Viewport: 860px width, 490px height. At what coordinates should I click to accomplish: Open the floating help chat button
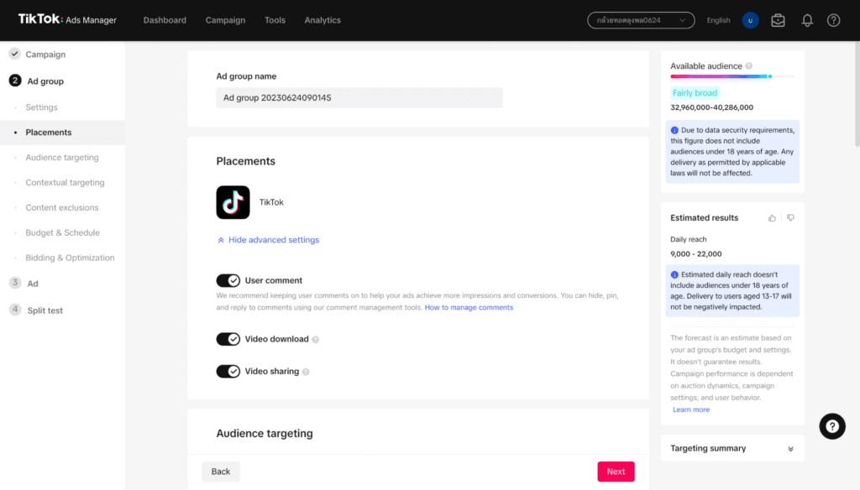tap(832, 426)
